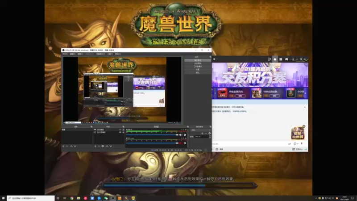Move scene up in OBS Scenes panel
The height and width of the screenshot is (201, 357).
[71, 146]
